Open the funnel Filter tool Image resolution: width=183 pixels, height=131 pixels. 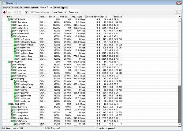pos(26,12)
